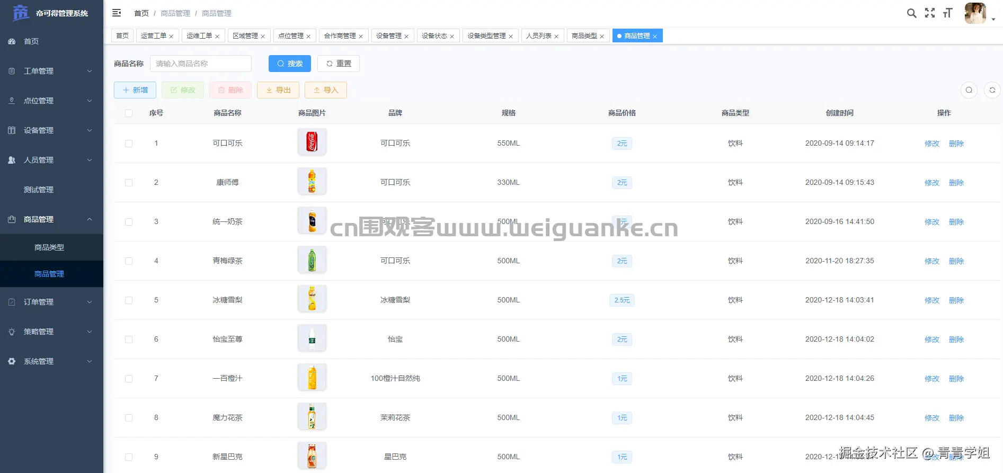Open 商品类型 submenu item
The image size is (1003, 473).
51,247
